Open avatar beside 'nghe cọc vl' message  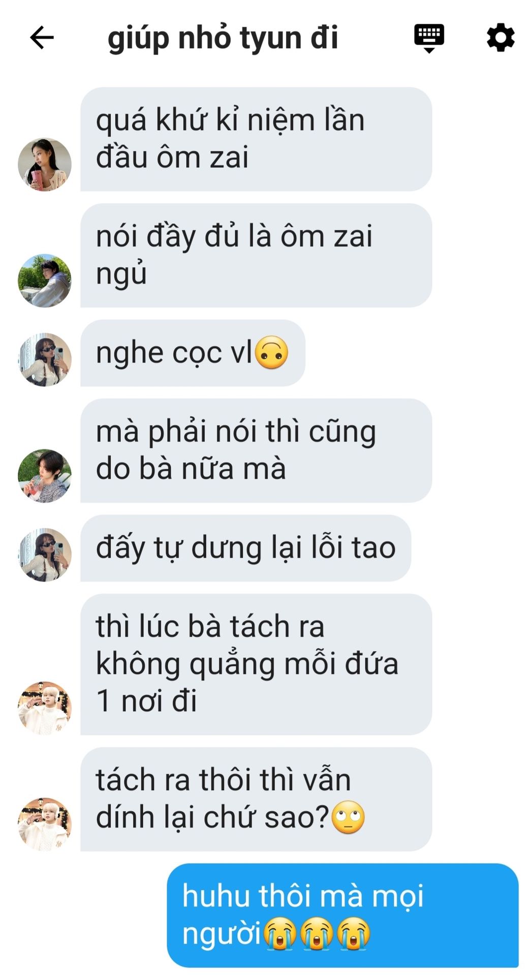tap(45, 359)
